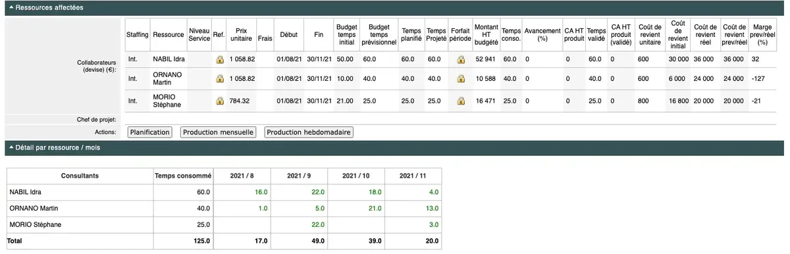Open the Planification button
The image size is (790, 254).
(149, 132)
